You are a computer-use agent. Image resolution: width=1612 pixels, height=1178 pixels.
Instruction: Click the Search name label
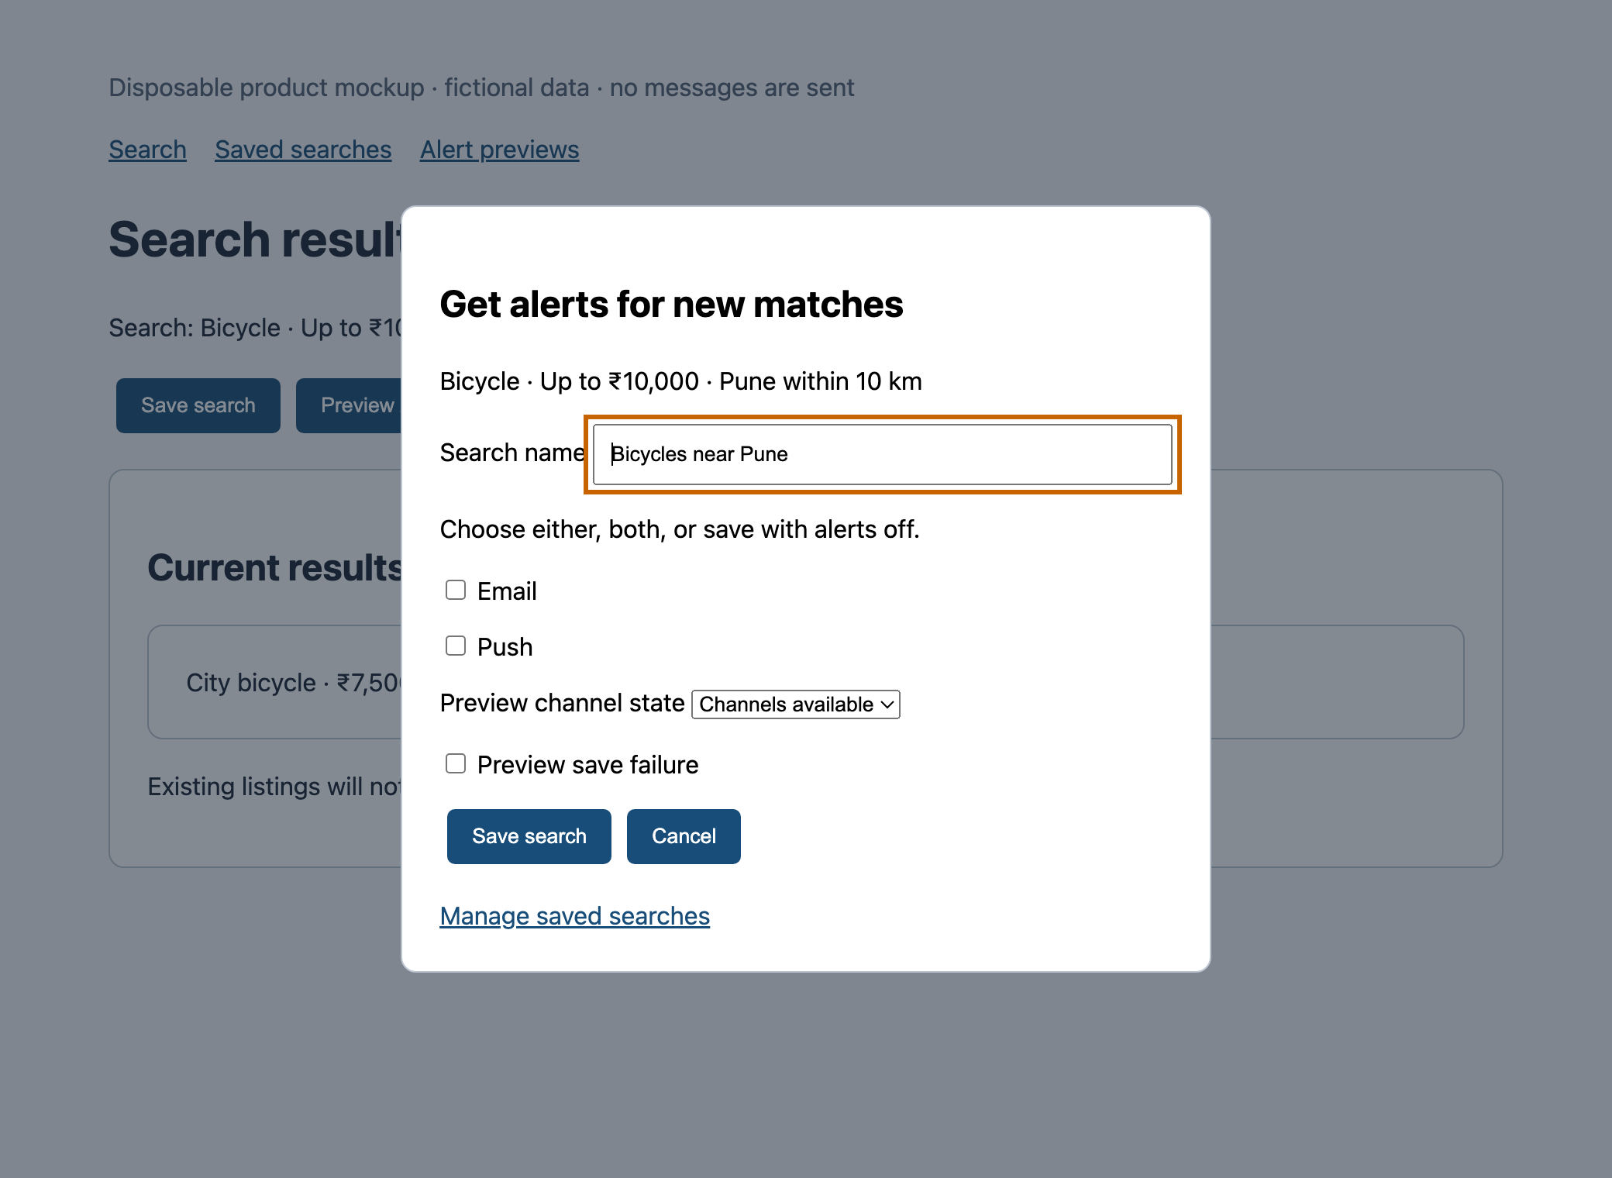(512, 453)
